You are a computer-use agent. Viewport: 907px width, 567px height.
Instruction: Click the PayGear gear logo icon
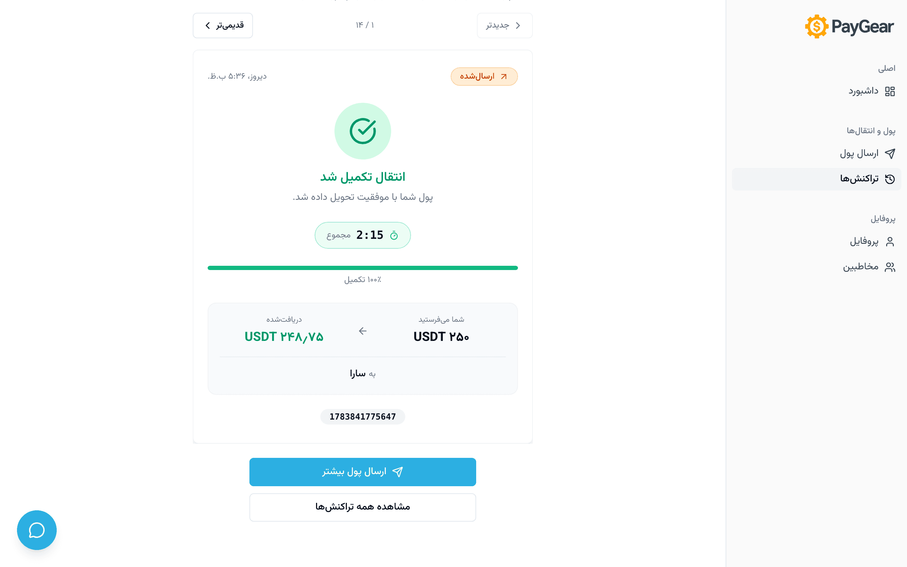(816, 27)
